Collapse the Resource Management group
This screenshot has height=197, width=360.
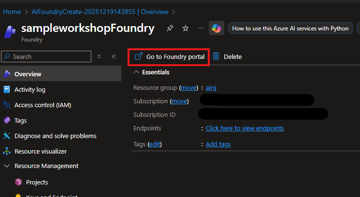[7, 166]
